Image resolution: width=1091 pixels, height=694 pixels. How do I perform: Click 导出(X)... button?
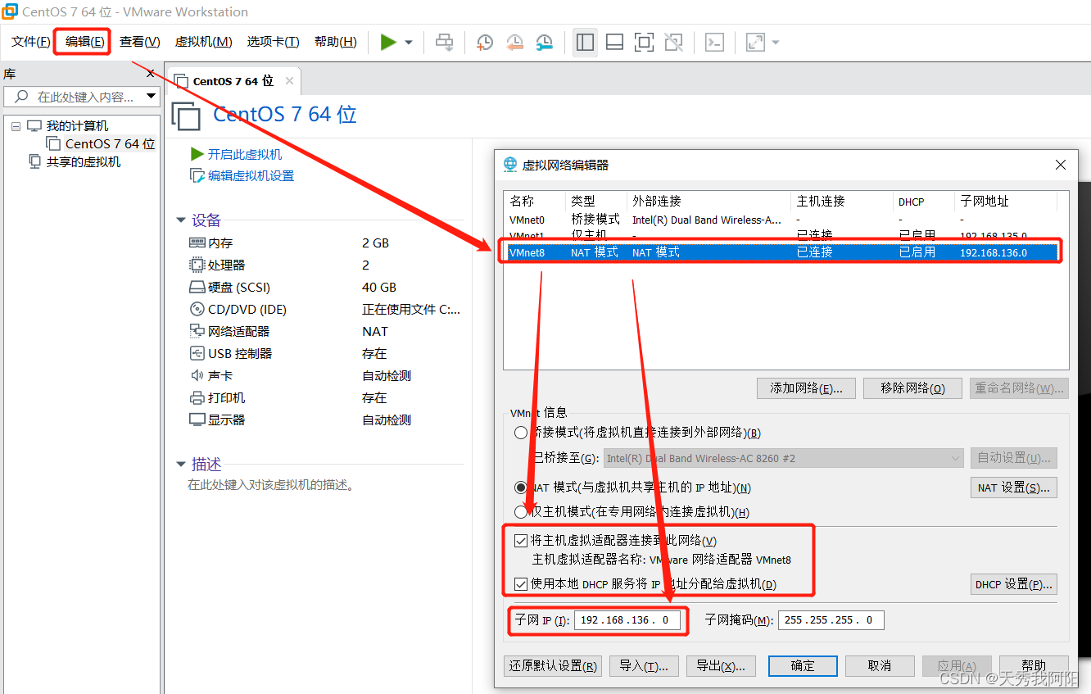(x=721, y=665)
